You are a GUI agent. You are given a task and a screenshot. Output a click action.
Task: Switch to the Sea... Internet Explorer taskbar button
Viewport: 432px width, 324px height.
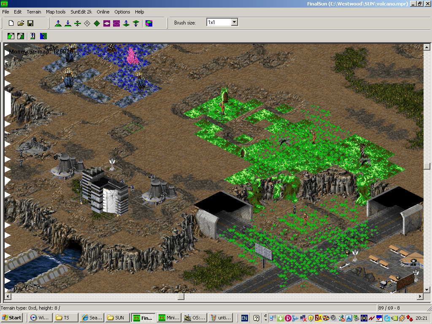point(92,318)
